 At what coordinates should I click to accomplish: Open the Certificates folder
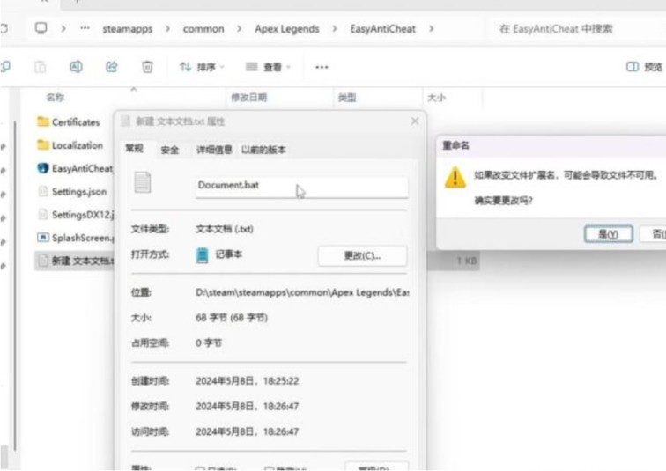point(75,122)
